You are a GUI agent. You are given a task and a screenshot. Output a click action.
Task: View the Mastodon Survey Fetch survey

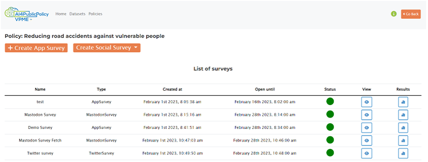tap(366, 140)
